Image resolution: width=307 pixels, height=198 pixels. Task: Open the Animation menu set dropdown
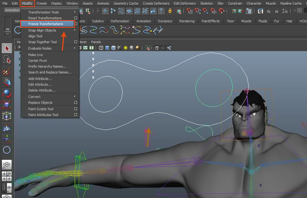coord(12,10)
